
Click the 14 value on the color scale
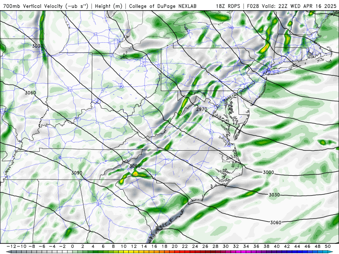click(144, 246)
